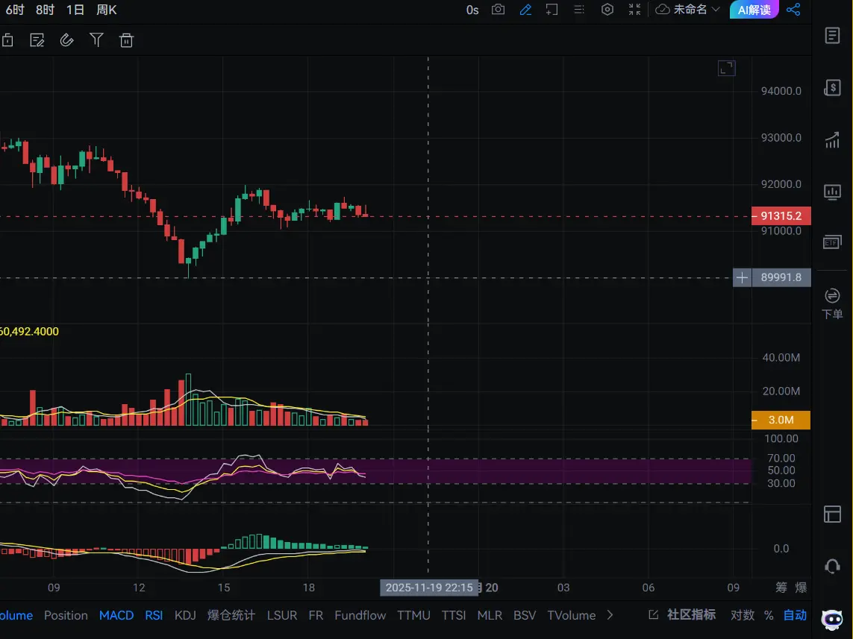
Task: Click the AI解读 button
Action: click(754, 10)
